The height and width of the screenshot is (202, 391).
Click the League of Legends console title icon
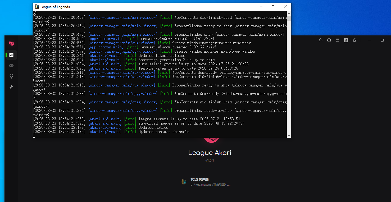[37, 7]
